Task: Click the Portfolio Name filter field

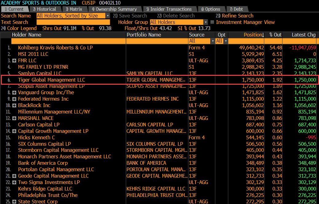Action: (x=157, y=41)
